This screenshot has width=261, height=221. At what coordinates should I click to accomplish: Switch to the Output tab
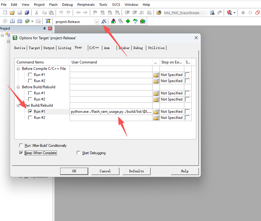[x=49, y=48]
